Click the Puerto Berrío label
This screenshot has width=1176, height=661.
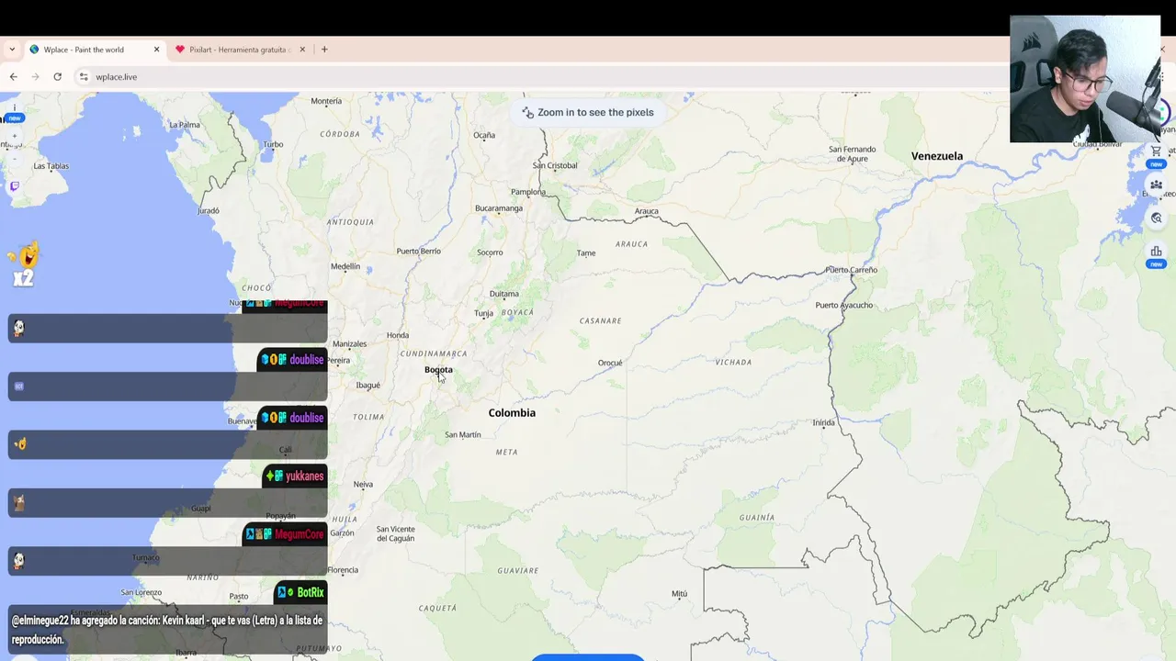tap(418, 252)
